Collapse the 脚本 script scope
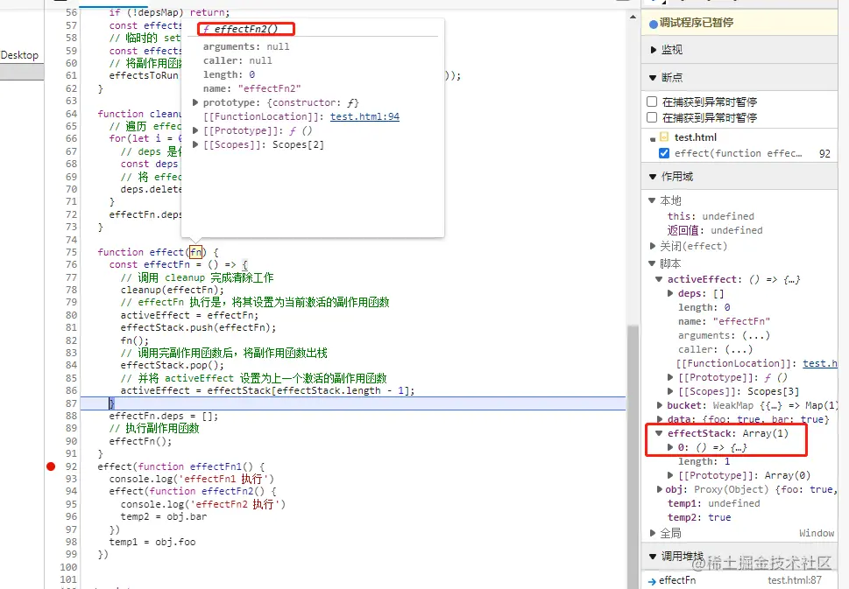 point(651,264)
